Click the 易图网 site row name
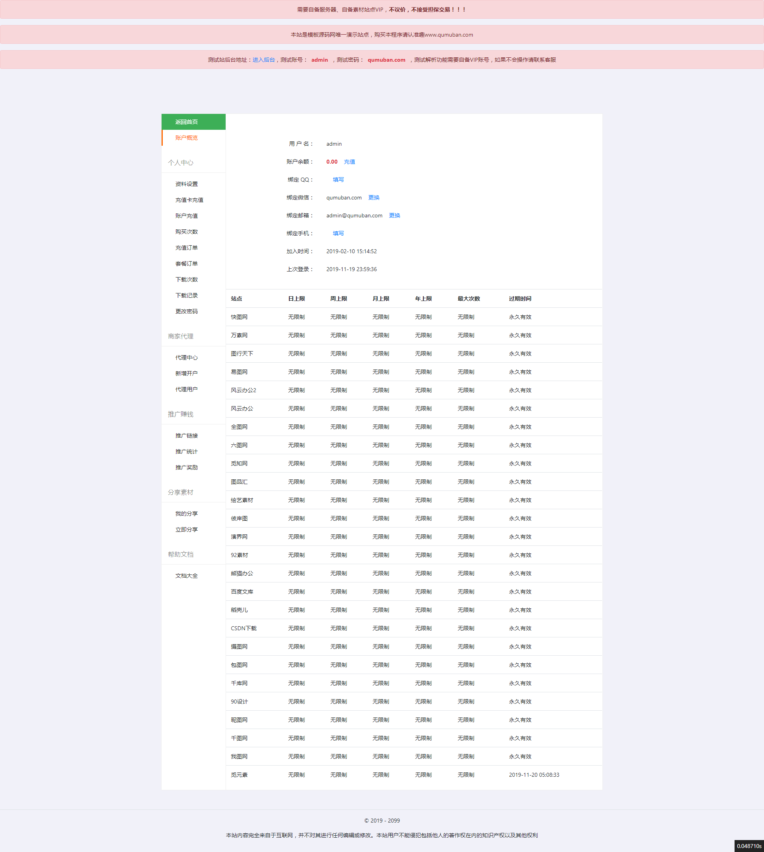 [x=239, y=372]
